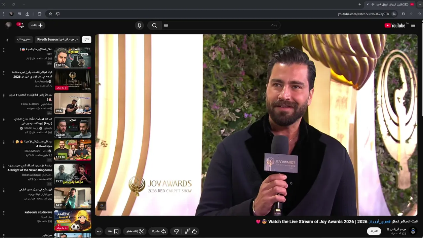Expand the browser tab search dropdown
The image size is (423, 238).
(x=420, y=4)
